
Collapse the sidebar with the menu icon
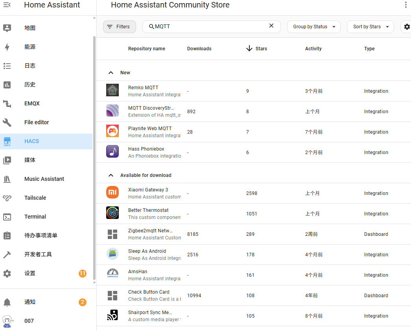click(7, 5)
